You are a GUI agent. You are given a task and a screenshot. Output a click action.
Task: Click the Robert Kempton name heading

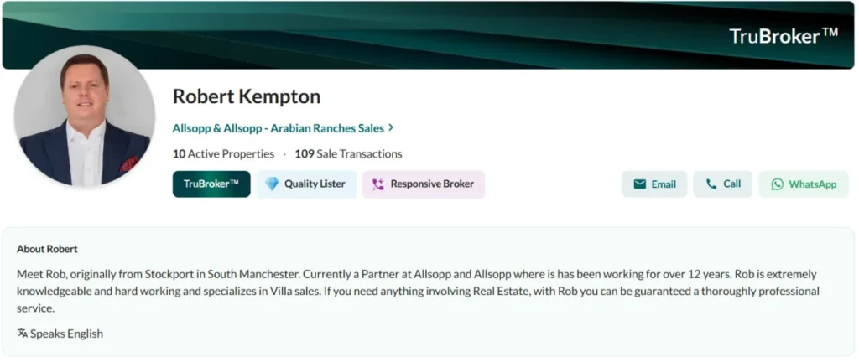[x=247, y=96]
